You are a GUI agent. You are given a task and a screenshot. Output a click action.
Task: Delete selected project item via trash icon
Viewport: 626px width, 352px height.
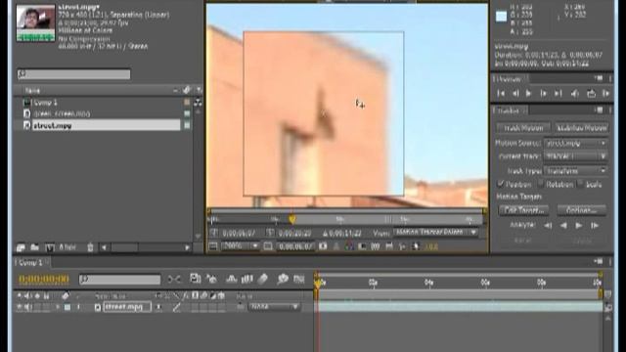[x=90, y=247]
